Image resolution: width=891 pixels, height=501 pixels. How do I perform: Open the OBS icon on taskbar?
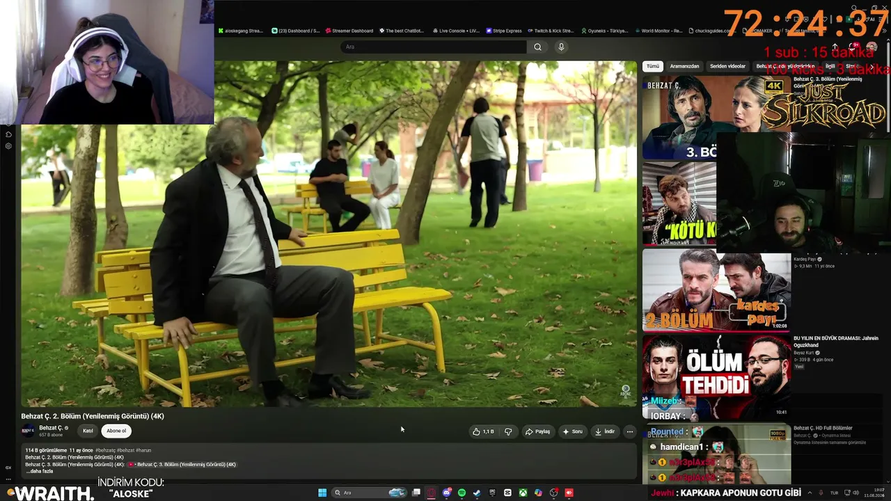[553, 493]
